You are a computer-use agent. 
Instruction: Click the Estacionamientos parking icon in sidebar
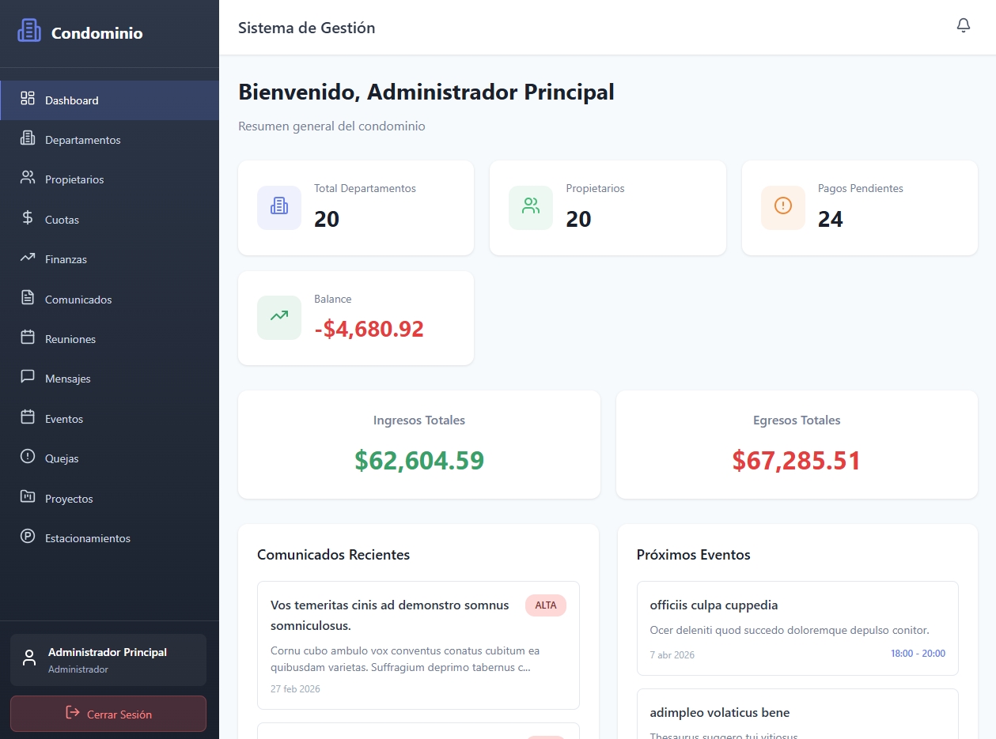28,537
